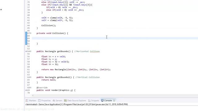Collapse the @Override annotation fold at line 68

tap(31, 88)
